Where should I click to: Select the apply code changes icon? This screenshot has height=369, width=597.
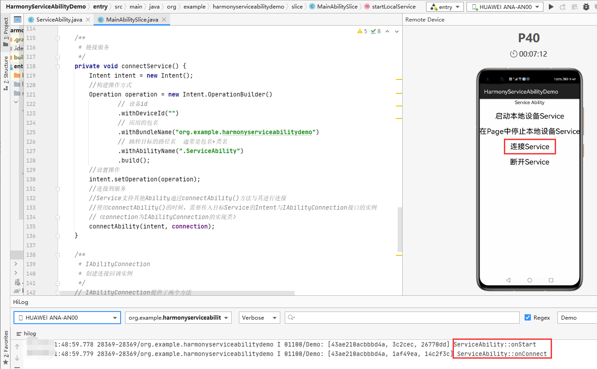point(574,7)
